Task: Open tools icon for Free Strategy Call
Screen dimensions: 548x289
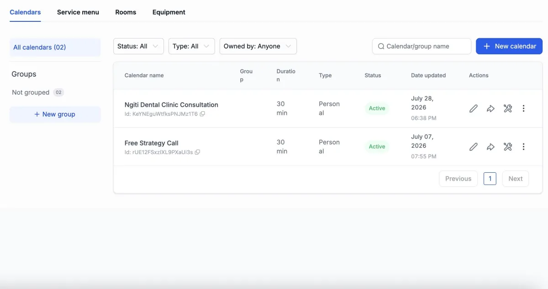Action: (507, 147)
